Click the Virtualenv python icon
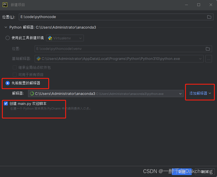217x177 pixels. (x=50, y=38)
